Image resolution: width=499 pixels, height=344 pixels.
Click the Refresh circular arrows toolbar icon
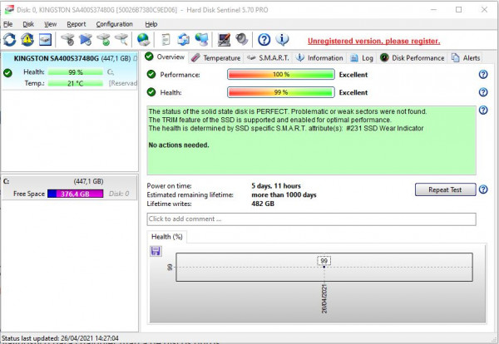coord(9,39)
